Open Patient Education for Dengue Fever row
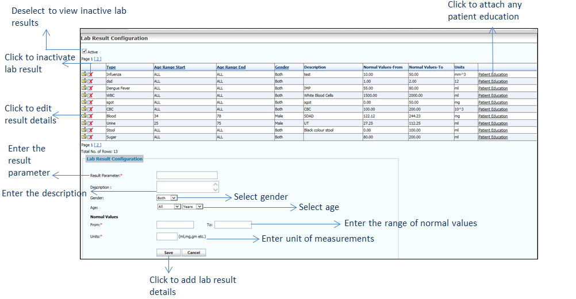 point(493,88)
